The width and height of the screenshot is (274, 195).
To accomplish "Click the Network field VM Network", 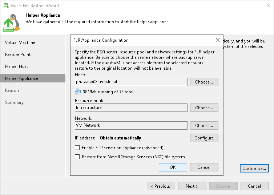I will (131, 126).
